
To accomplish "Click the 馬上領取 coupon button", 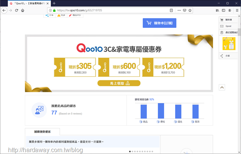I will (x=119, y=83).
